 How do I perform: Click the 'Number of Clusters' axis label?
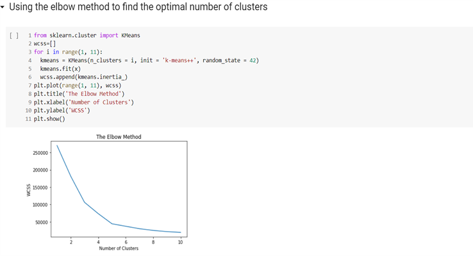pos(119,248)
